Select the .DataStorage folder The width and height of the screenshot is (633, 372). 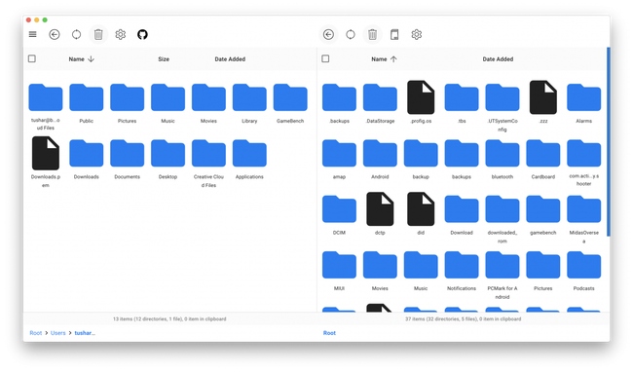pos(380,103)
